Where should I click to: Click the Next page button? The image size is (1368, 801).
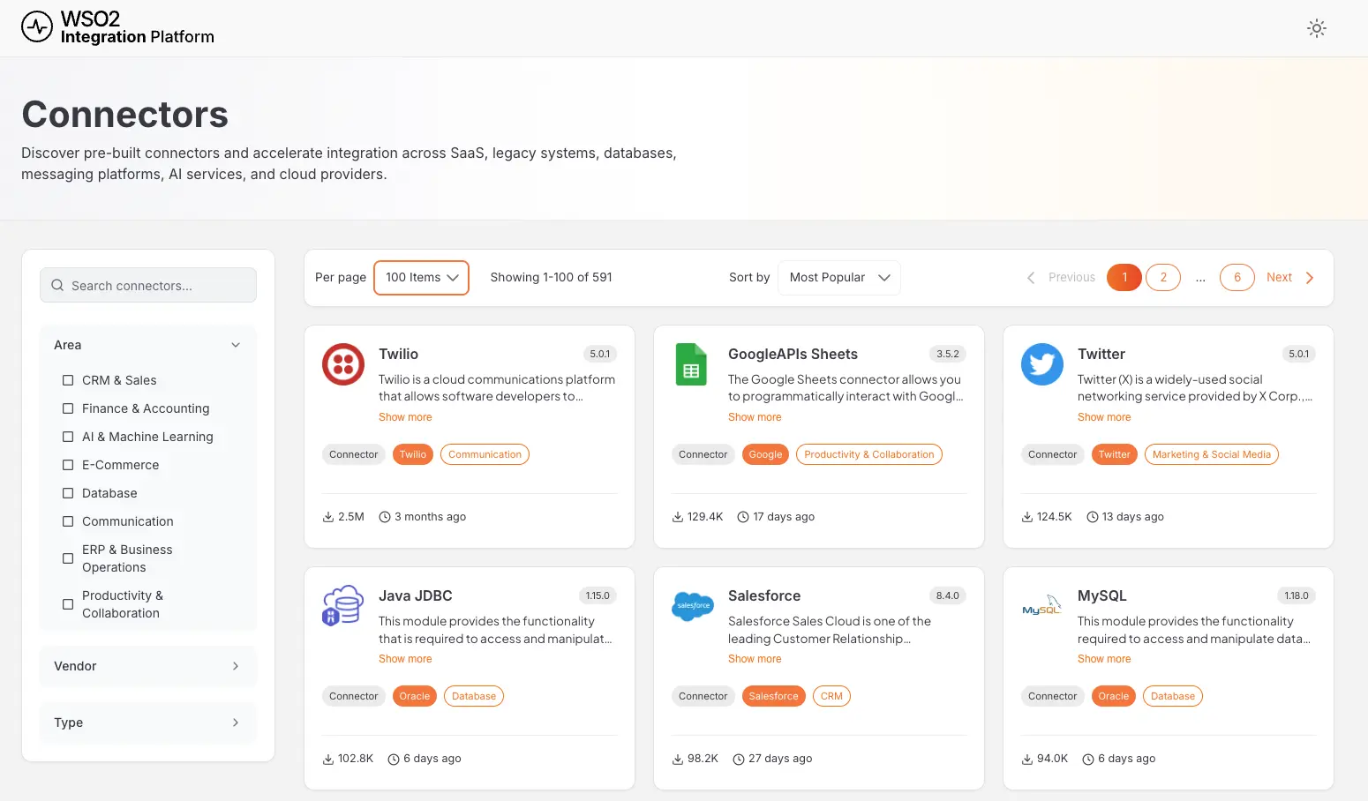[x=1289, y=278]
